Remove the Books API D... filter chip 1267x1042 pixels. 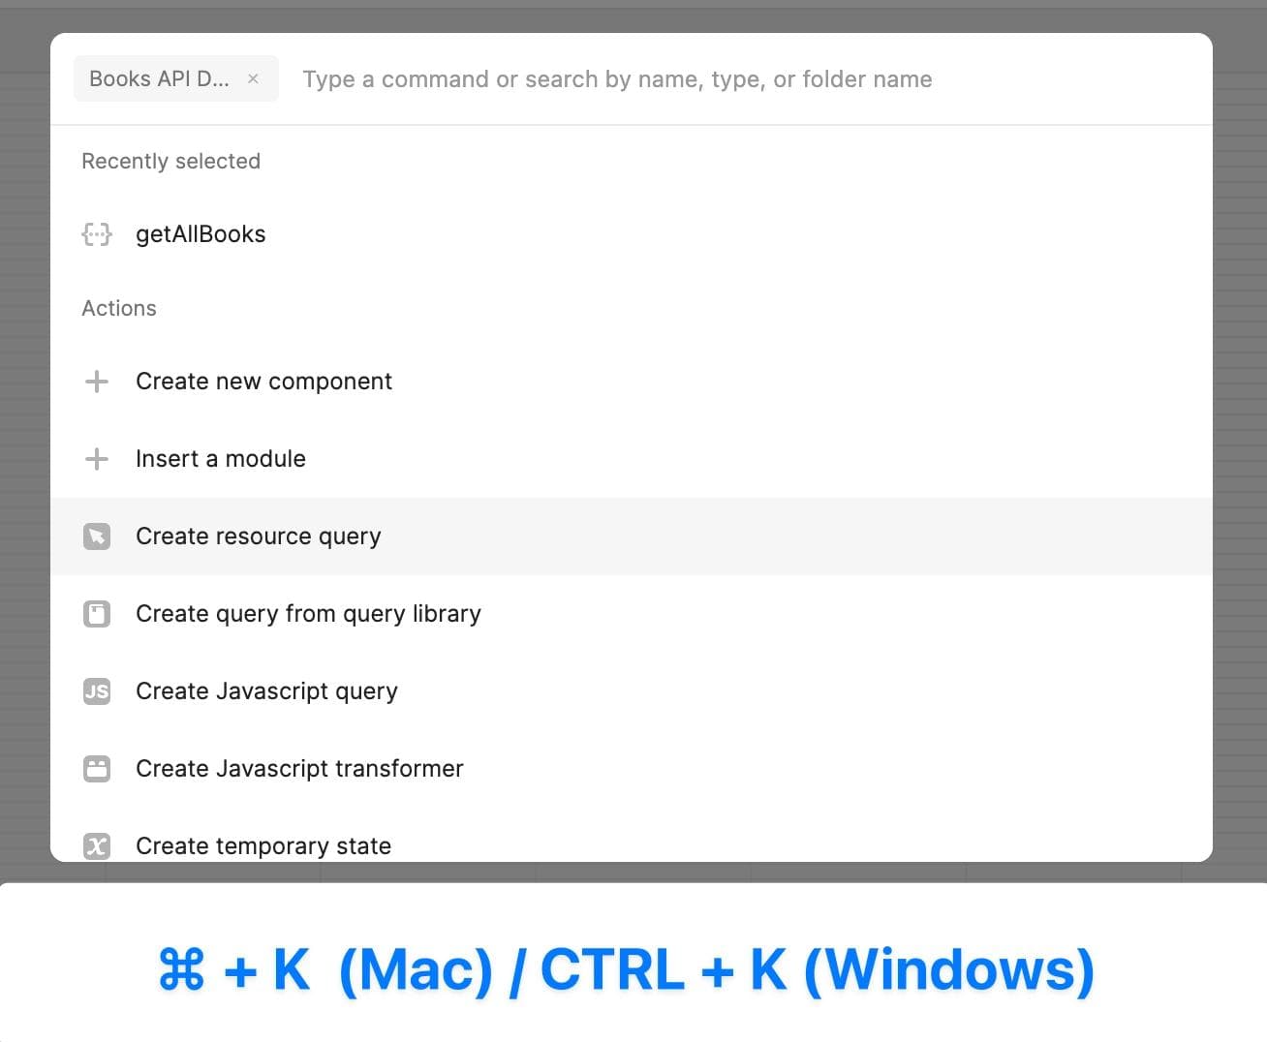(x=253, y=79)
